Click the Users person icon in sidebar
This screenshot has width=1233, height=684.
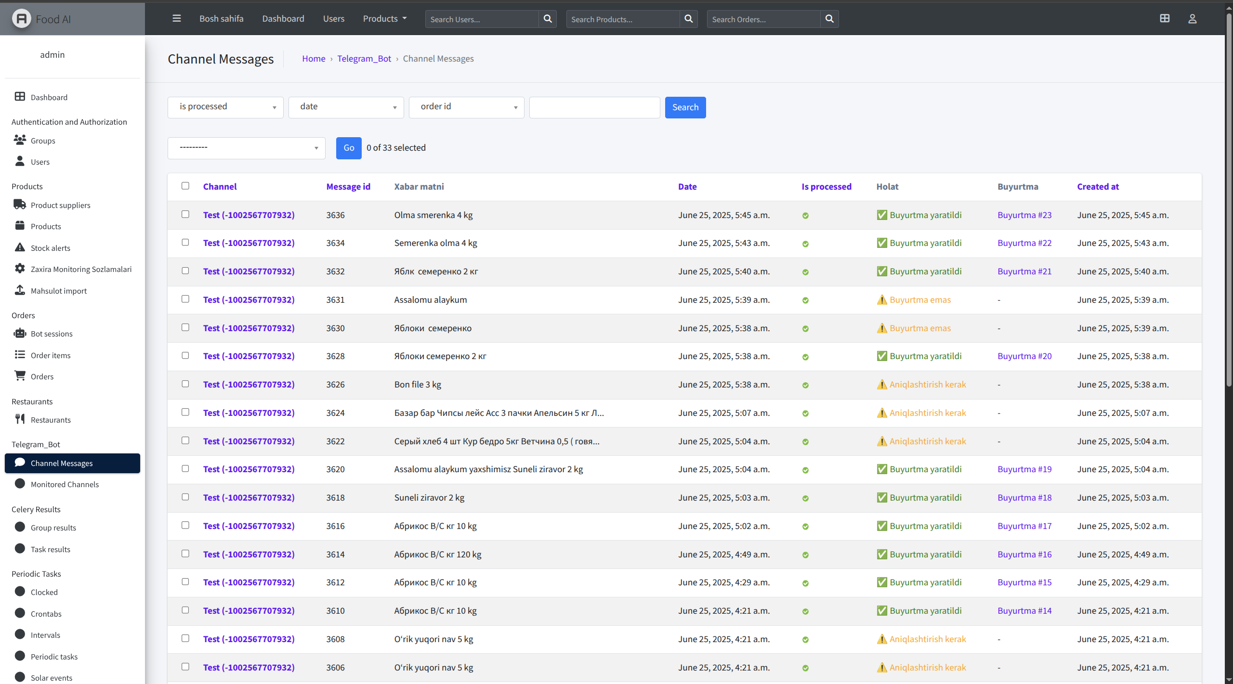coord(20,161)
